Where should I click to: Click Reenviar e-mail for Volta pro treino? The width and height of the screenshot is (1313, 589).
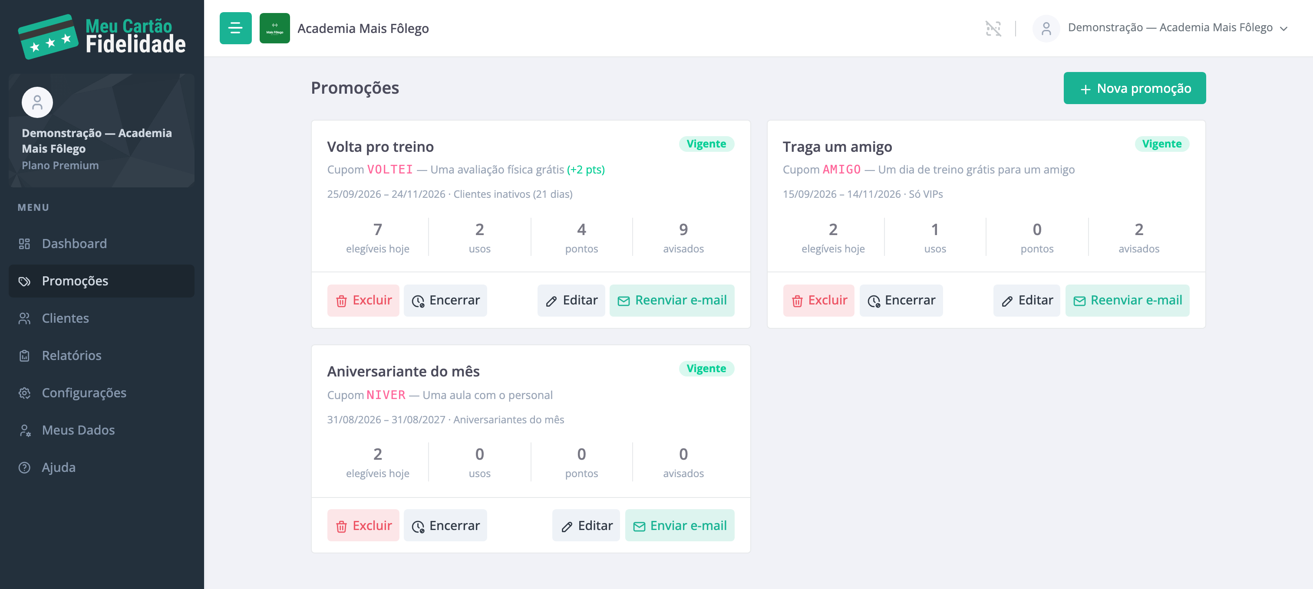click(672, 300)
